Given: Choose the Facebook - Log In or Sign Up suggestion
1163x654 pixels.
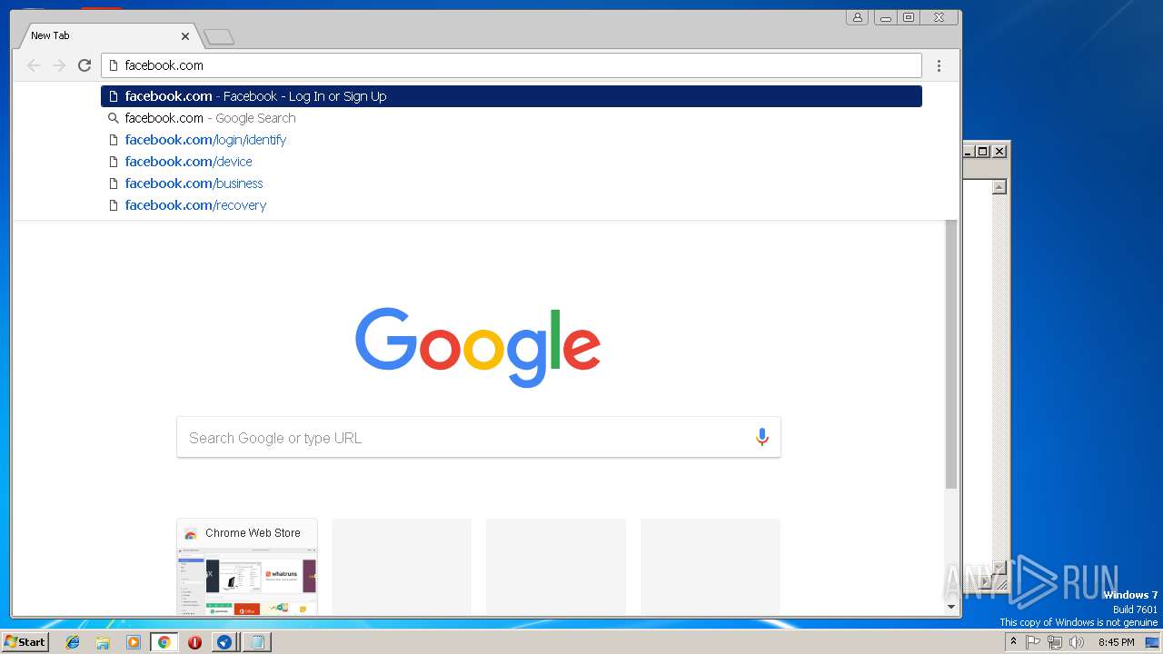Looking at the screenshot, I should [x=512, y=96].
